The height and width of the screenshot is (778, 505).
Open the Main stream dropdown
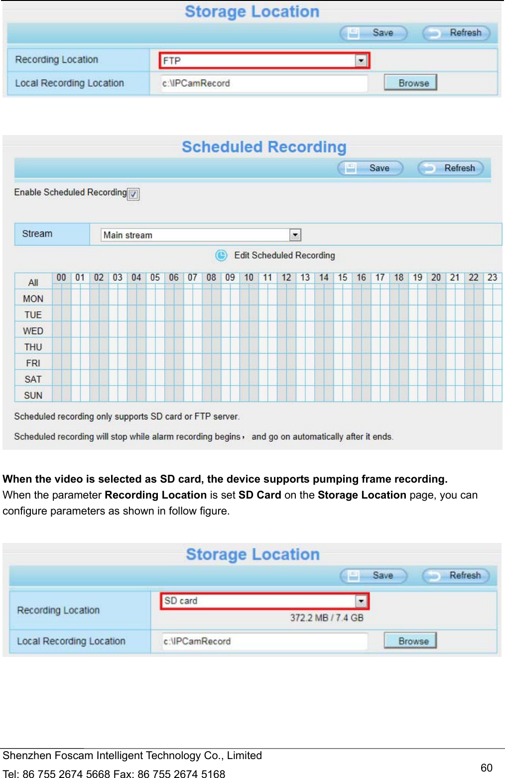(x=296, y=234)
